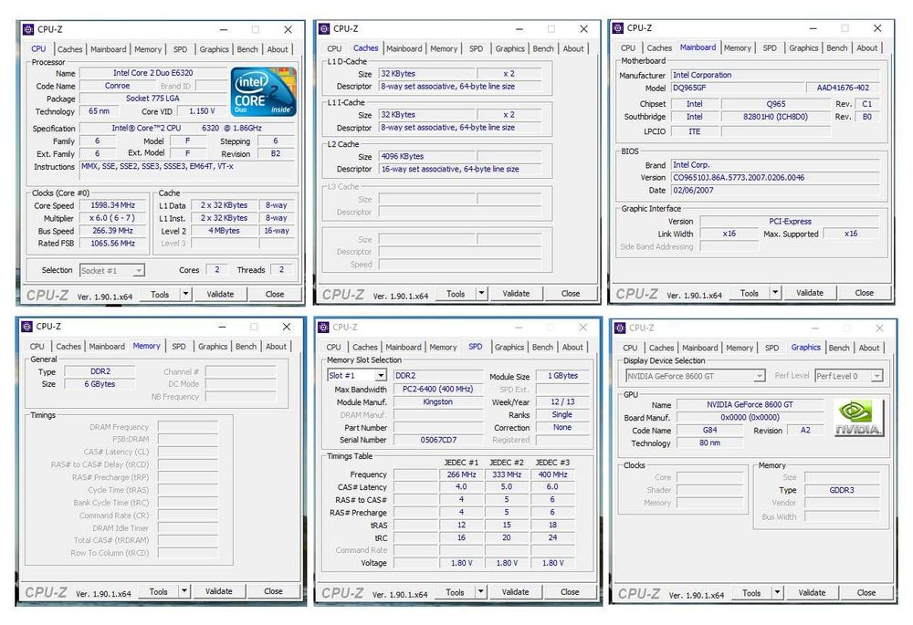Close the Mainboard tab window with X
The image size is (913, 625).
(877, 28)
